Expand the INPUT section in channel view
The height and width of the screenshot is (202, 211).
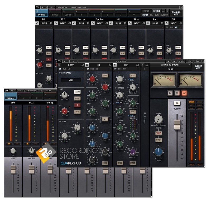[82, 65]
